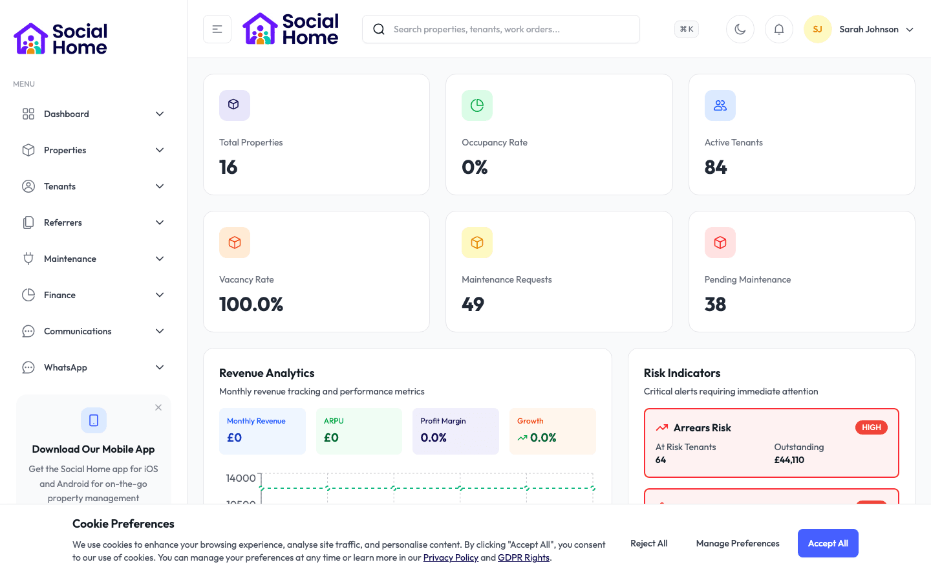Toggle the Arrears Risk HIGH badge
Image resolution: width=931 pixels, height=582 pixels.
point(871,427)
